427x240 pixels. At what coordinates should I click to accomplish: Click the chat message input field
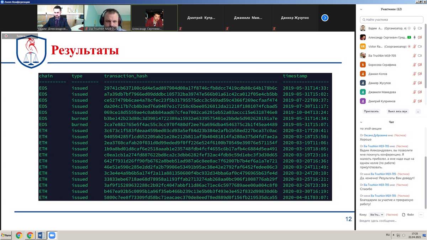click(388, 220)
